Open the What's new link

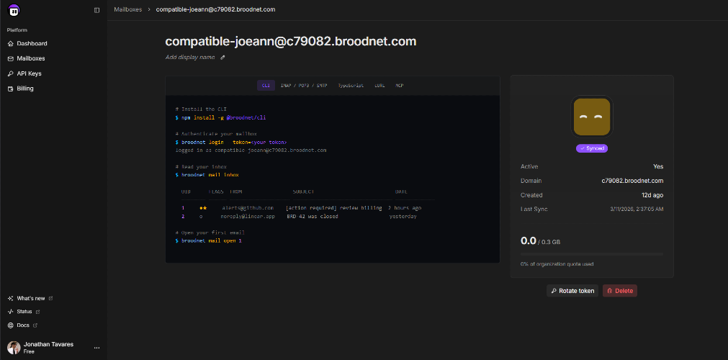30,298
